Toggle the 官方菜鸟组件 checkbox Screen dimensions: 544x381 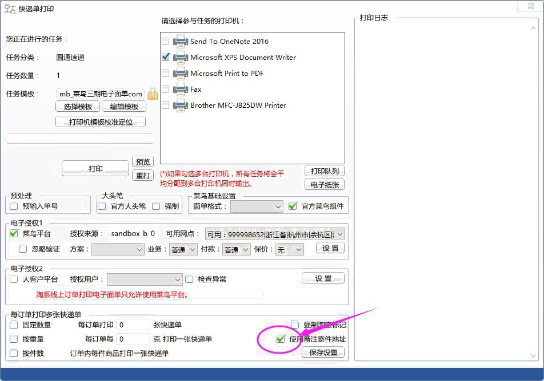click(x=293, y=206)
